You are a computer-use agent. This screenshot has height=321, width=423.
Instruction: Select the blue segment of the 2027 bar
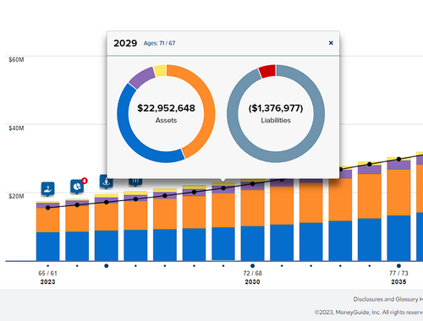165,245
